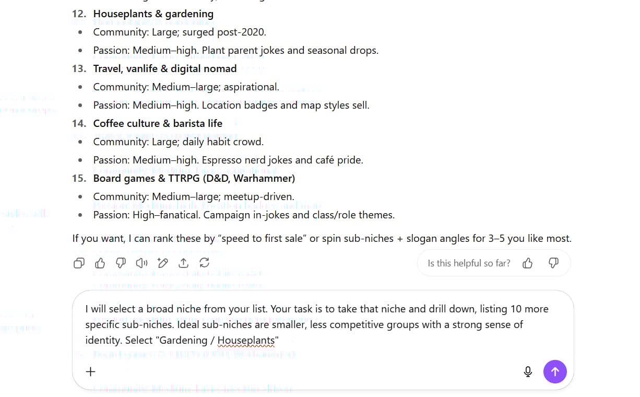Play the response with Read aloud
Screen dimensions: 640x397
tap(141, 263)
